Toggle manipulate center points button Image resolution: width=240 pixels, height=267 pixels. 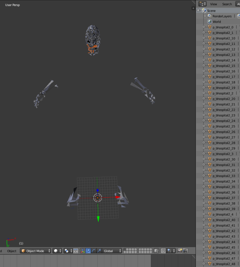pos(76,251)
